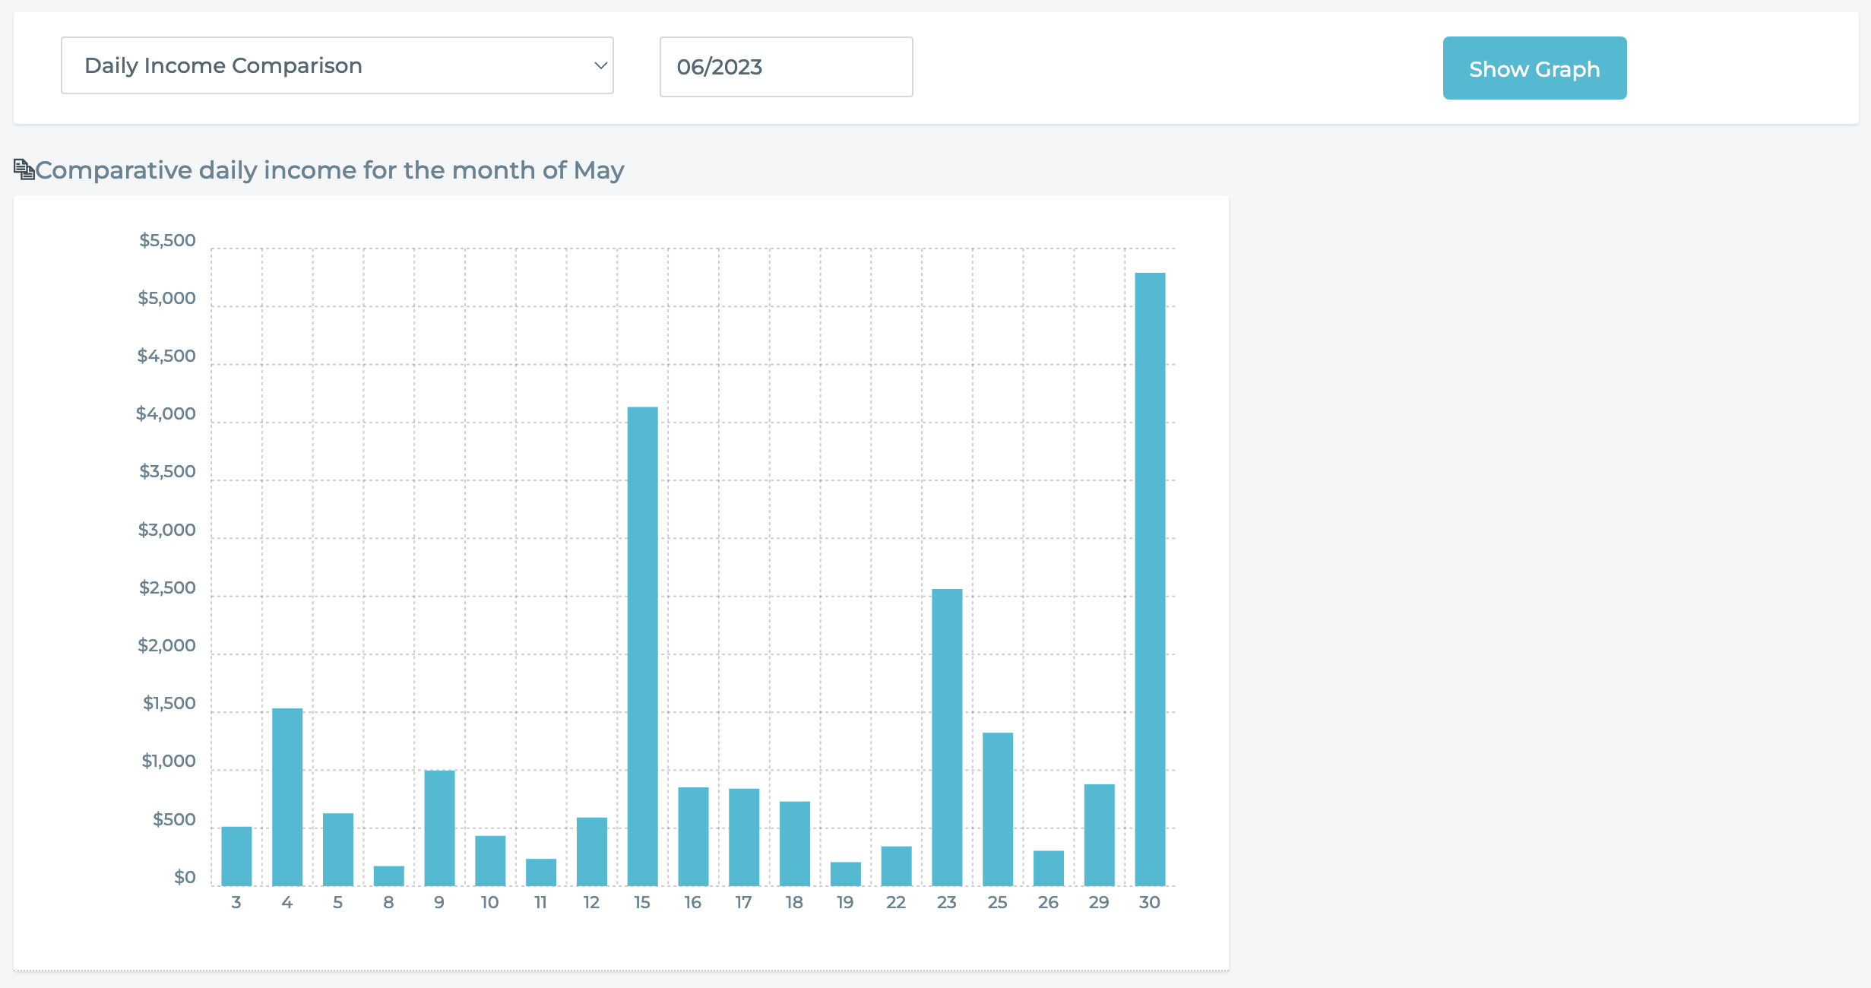
Task: Click the bar for day 9
Action: (439, 828)
